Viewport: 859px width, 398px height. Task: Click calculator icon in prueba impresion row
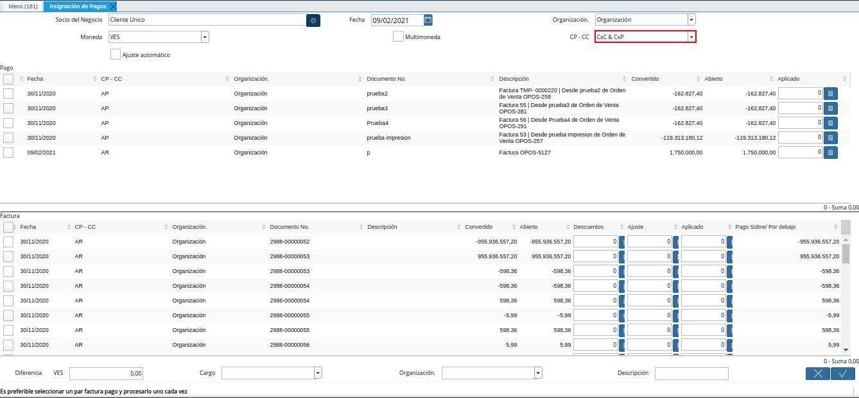[x=831, y=138]
